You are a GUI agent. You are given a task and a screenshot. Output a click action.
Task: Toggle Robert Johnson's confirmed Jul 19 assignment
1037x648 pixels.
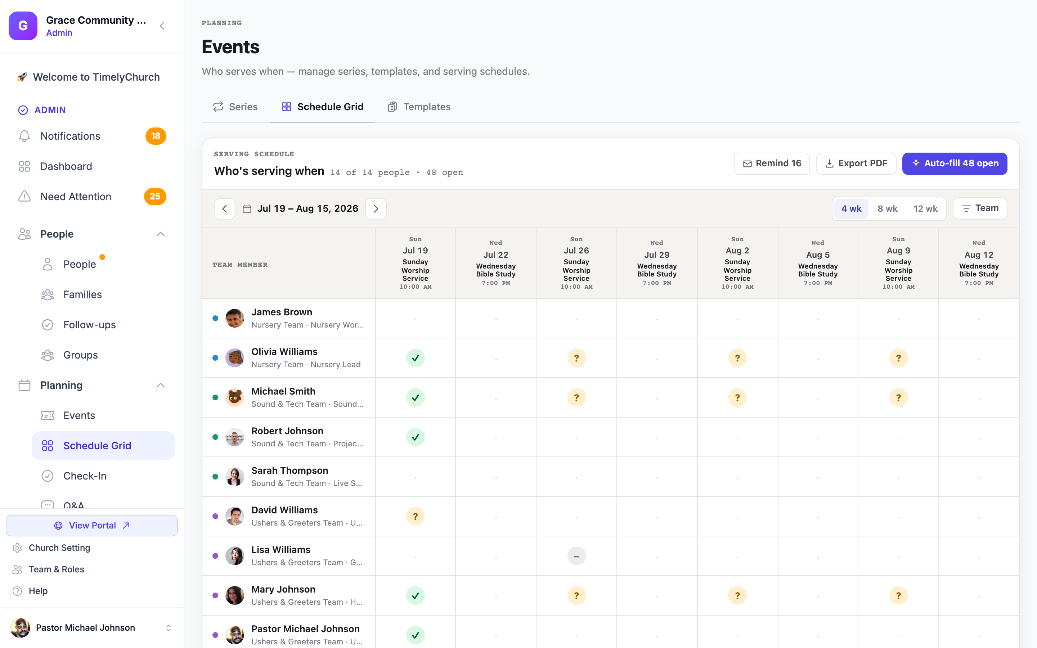415,437
